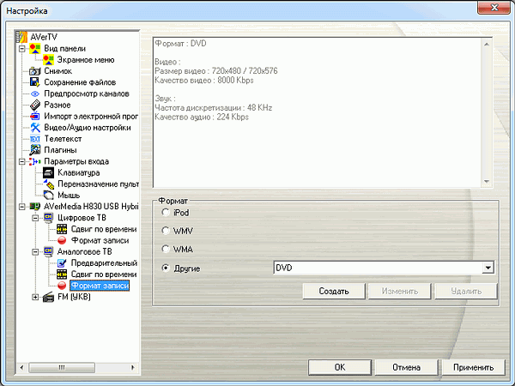This screenshot has height=386, width=515.
Task: Click the Импорт электронной прог icon
Action: tap(35, 116)
